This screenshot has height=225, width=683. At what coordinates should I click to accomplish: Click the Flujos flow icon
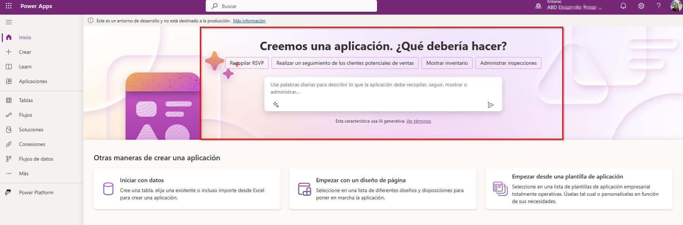coord(9,115)
